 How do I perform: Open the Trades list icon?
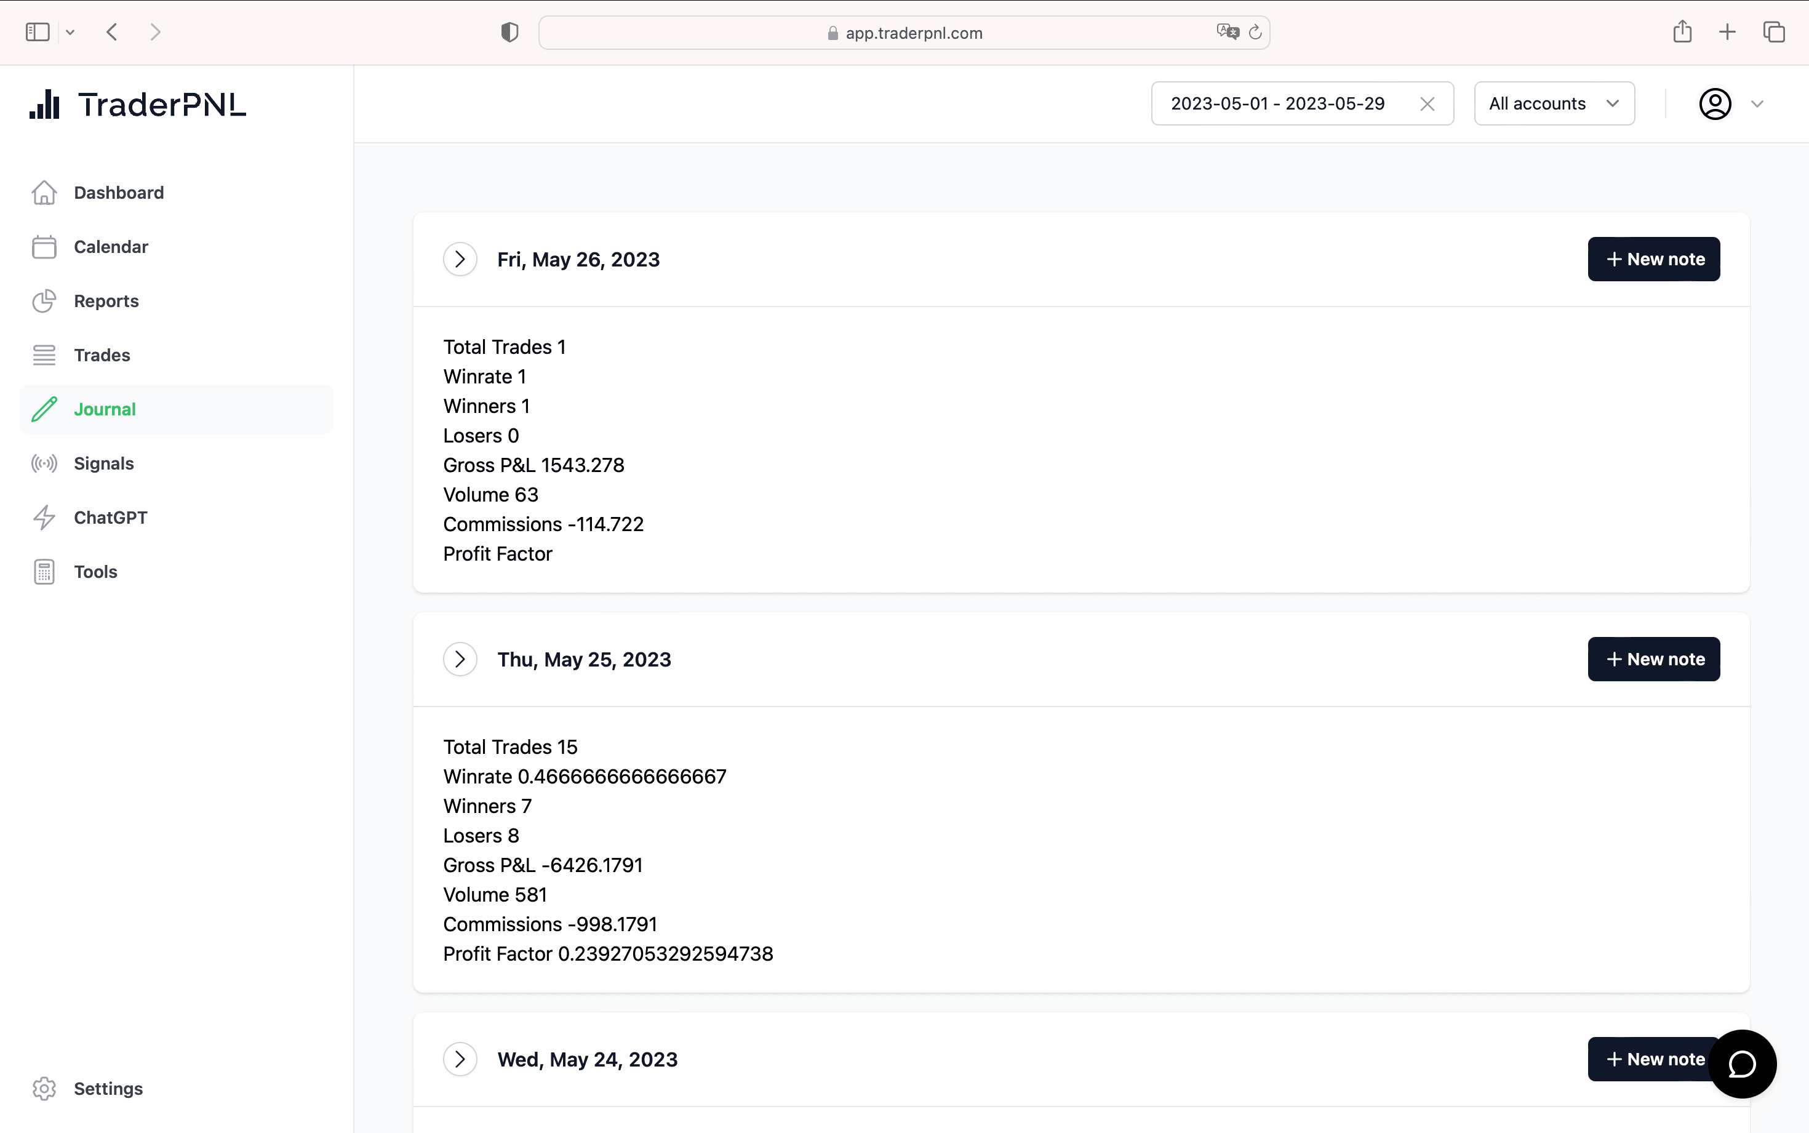[44, 355]
